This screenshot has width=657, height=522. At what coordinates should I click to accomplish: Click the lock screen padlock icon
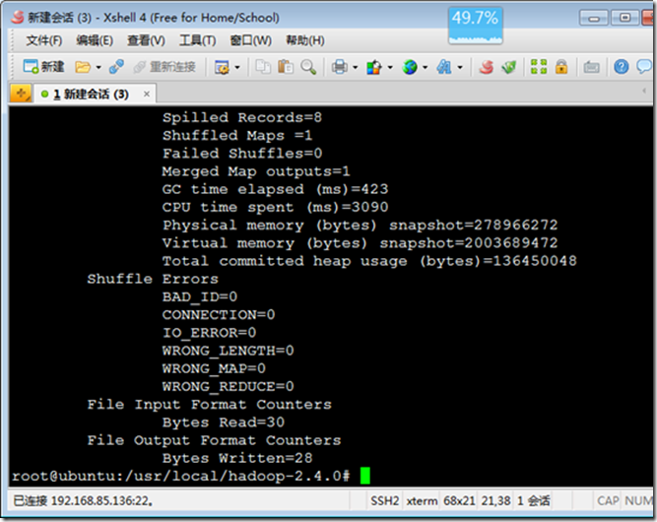click(x=561, y=67)
